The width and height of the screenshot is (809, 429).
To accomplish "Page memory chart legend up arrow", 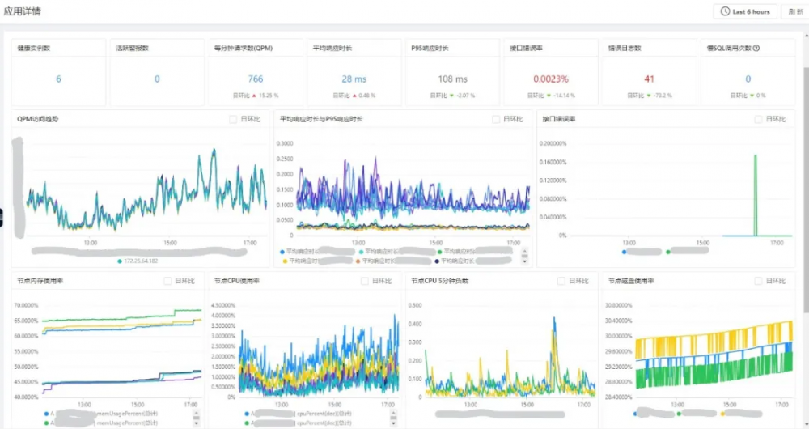I will coord(196,414).
